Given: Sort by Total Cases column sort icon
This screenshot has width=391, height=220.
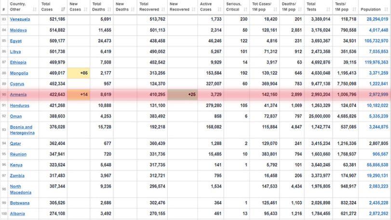Looking at the screenshot, I should 63,10.
